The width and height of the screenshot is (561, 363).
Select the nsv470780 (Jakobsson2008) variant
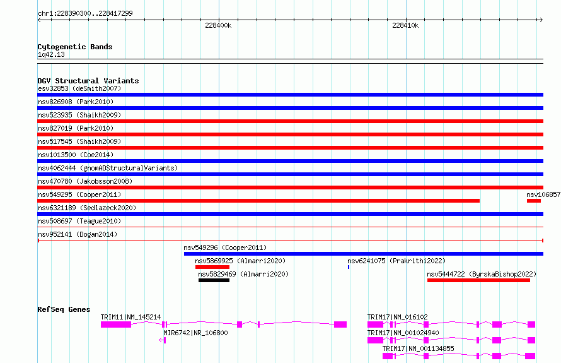click(290, 187)
